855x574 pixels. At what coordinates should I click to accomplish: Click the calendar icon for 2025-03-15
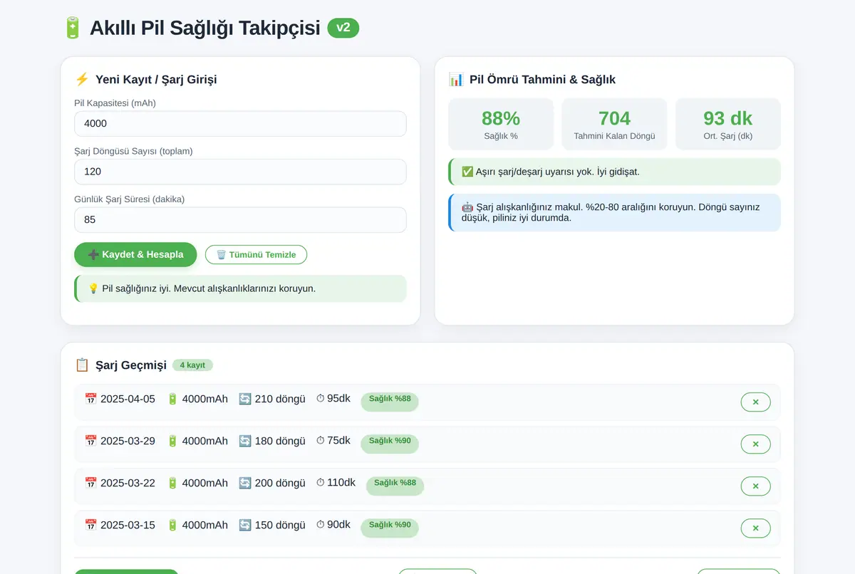[90, 525]
